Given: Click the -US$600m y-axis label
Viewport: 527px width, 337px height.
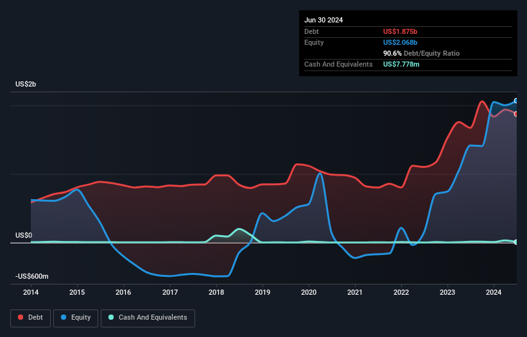Looking at the screenshot, I should (x=32, y=276).
